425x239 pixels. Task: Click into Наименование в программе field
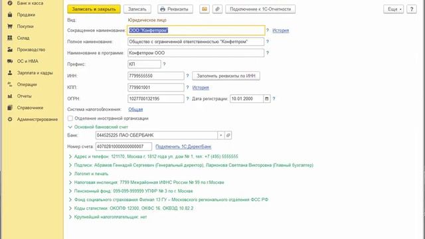coord(196,53)
